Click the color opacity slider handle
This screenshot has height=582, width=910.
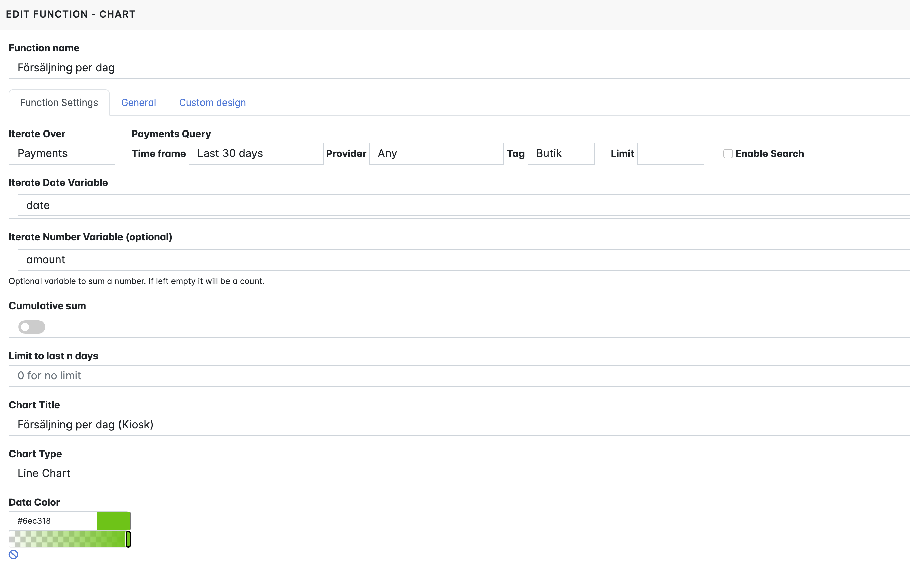coord(128,539)
